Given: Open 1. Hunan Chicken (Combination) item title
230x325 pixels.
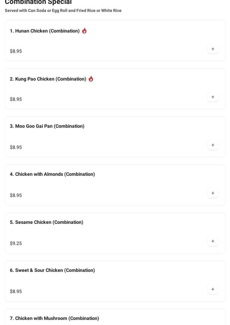Looking at the screenshot, I should tap(45, 31).
